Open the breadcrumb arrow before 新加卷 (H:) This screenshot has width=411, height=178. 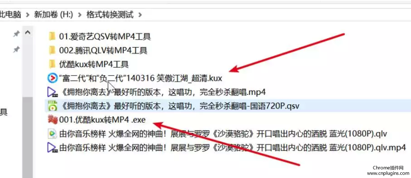coord(27,15)
